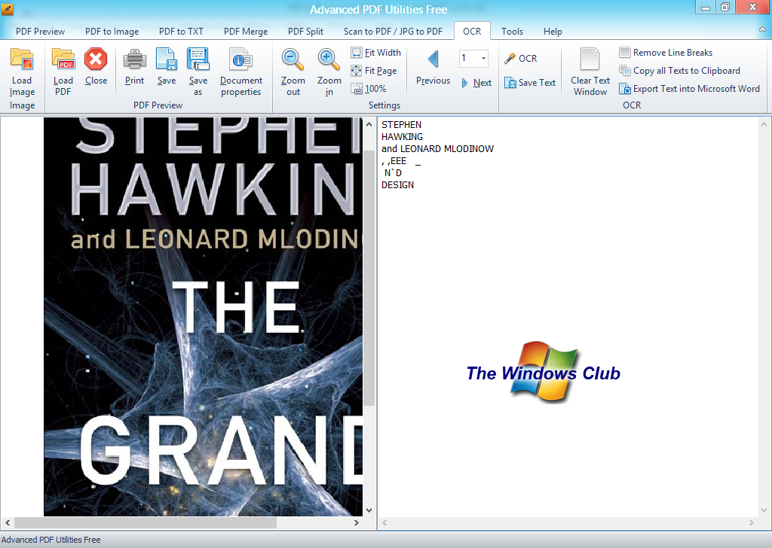
Task: Click text 'and LEONARD MLODINOW'
Action: (437, 149)
